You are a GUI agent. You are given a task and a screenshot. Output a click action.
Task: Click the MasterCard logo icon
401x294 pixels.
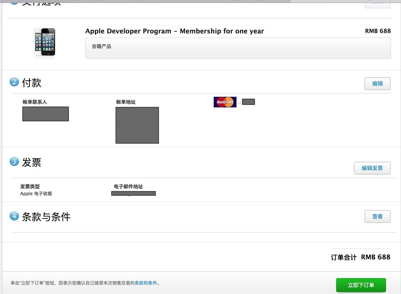click(x=225, y=102)
